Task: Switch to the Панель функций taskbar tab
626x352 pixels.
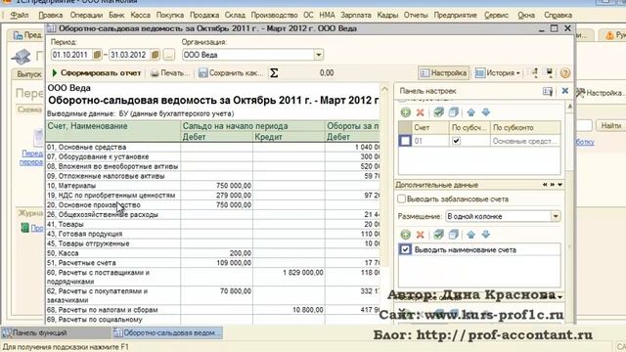Action: [55, 332]
